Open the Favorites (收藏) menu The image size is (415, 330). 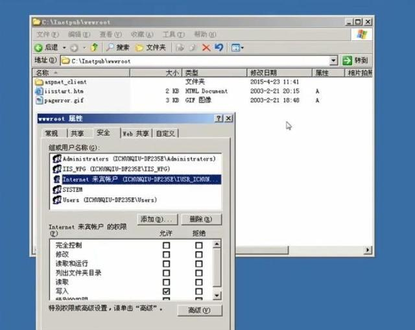(142, 34)
